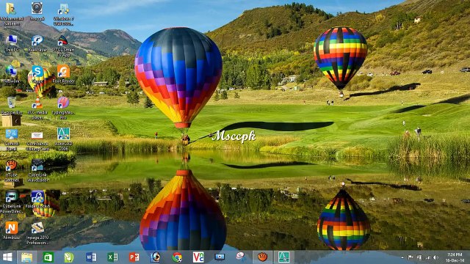Viewport: 470px width, 264px height.
Task: Show hidden system tray icons
Action: 402,257
